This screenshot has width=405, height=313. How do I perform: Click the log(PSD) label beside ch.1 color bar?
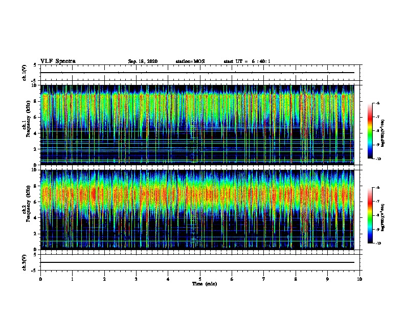[383, 133]
